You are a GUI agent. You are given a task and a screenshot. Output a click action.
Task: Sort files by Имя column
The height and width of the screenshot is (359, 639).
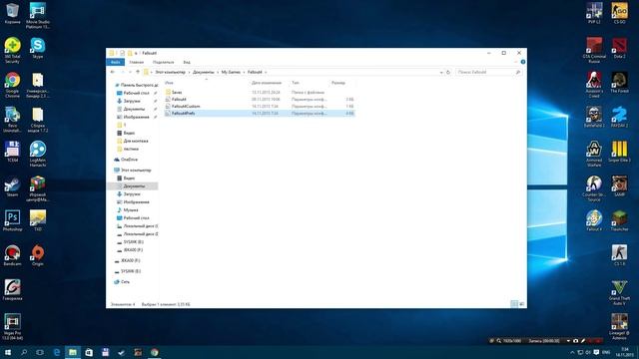click(x=169, y=83)
